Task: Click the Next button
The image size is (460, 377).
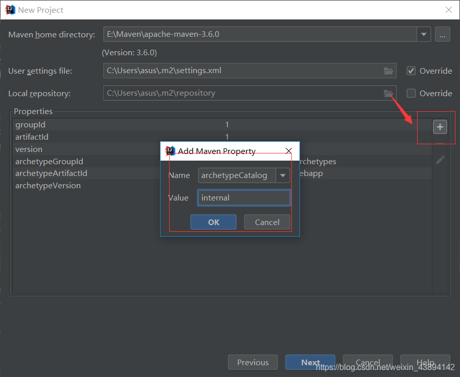Action: pos(310,362)
